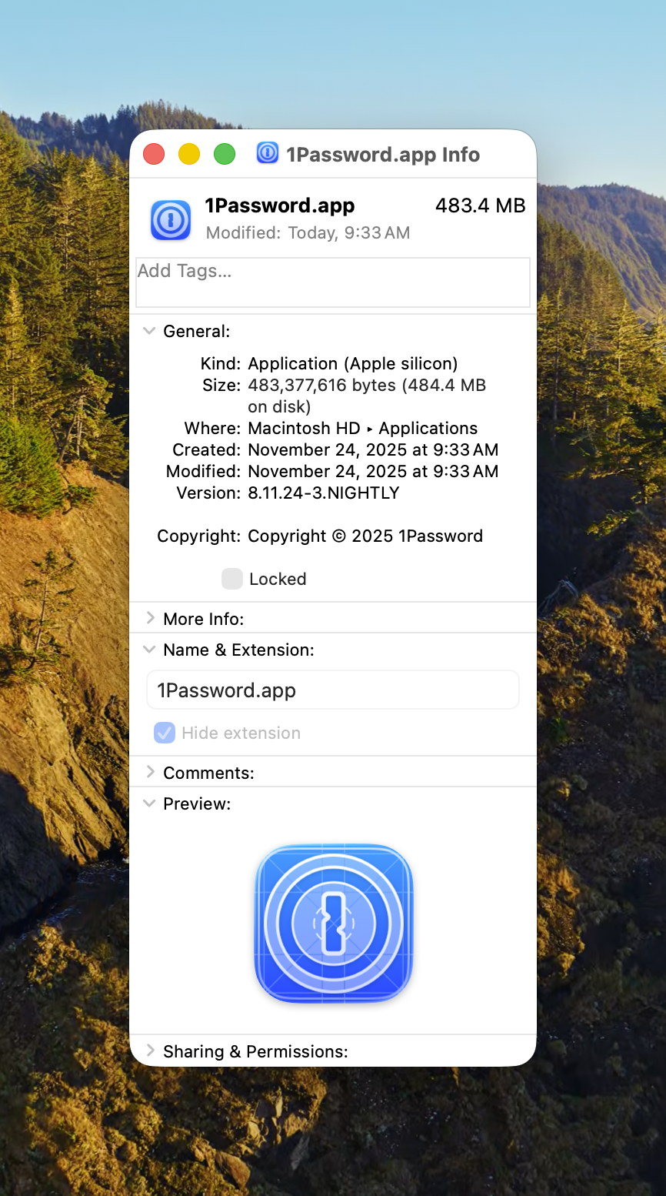Expand the Sharing & Permissions section
666x1196 pixels.
point(150,1051)
